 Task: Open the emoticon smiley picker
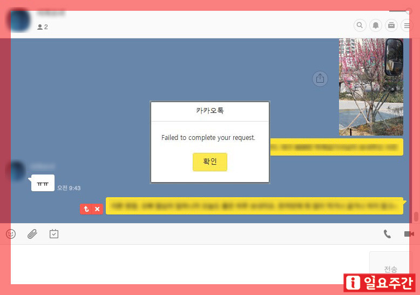[x=11, y=234]
